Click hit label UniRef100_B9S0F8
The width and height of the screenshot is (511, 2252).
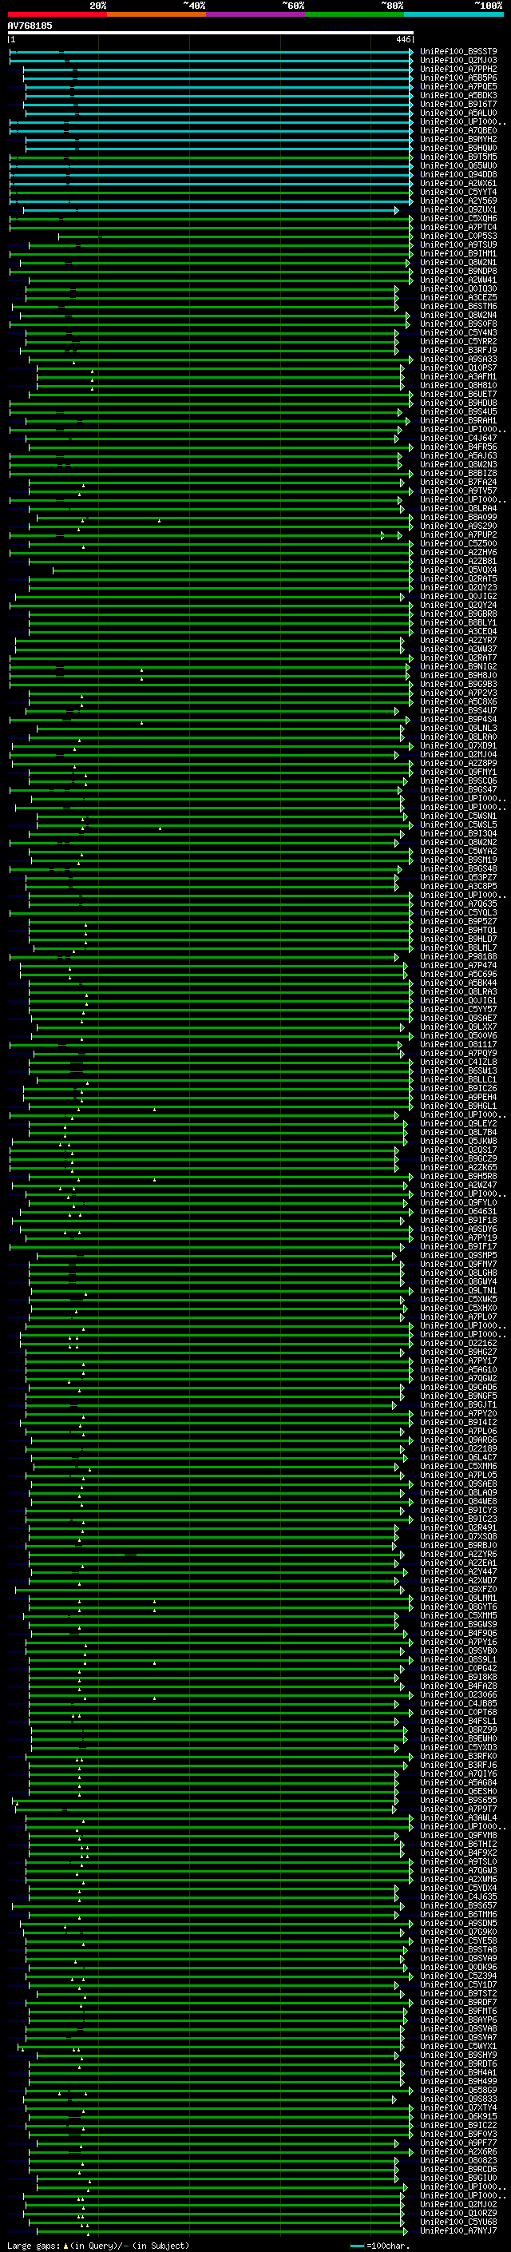[458, 324]
